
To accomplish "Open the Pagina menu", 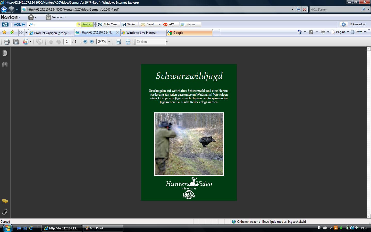I will (x=340, y=32).
